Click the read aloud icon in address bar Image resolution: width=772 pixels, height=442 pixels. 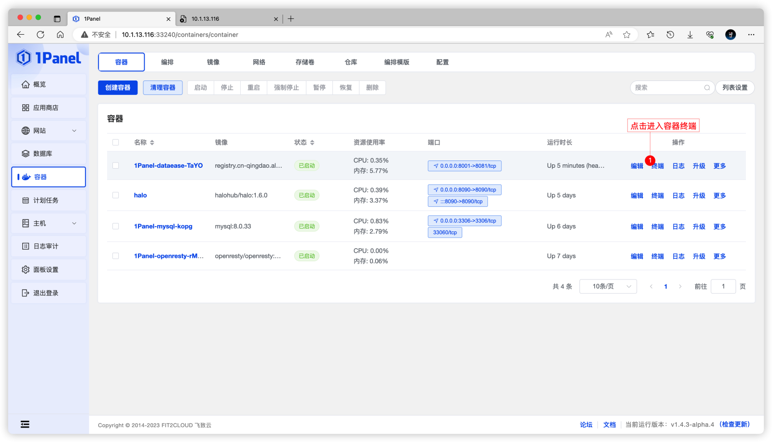609,35
